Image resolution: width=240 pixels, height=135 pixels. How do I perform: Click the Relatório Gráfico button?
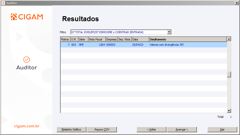pos(71,130)
